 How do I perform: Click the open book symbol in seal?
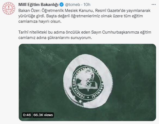(x=88, y=87)
